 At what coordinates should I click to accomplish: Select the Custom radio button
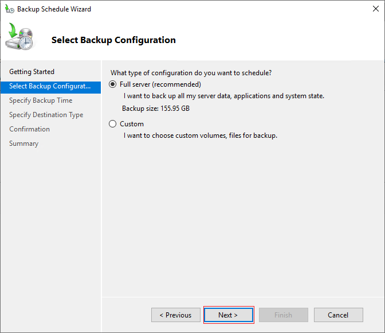coord(112,124)
